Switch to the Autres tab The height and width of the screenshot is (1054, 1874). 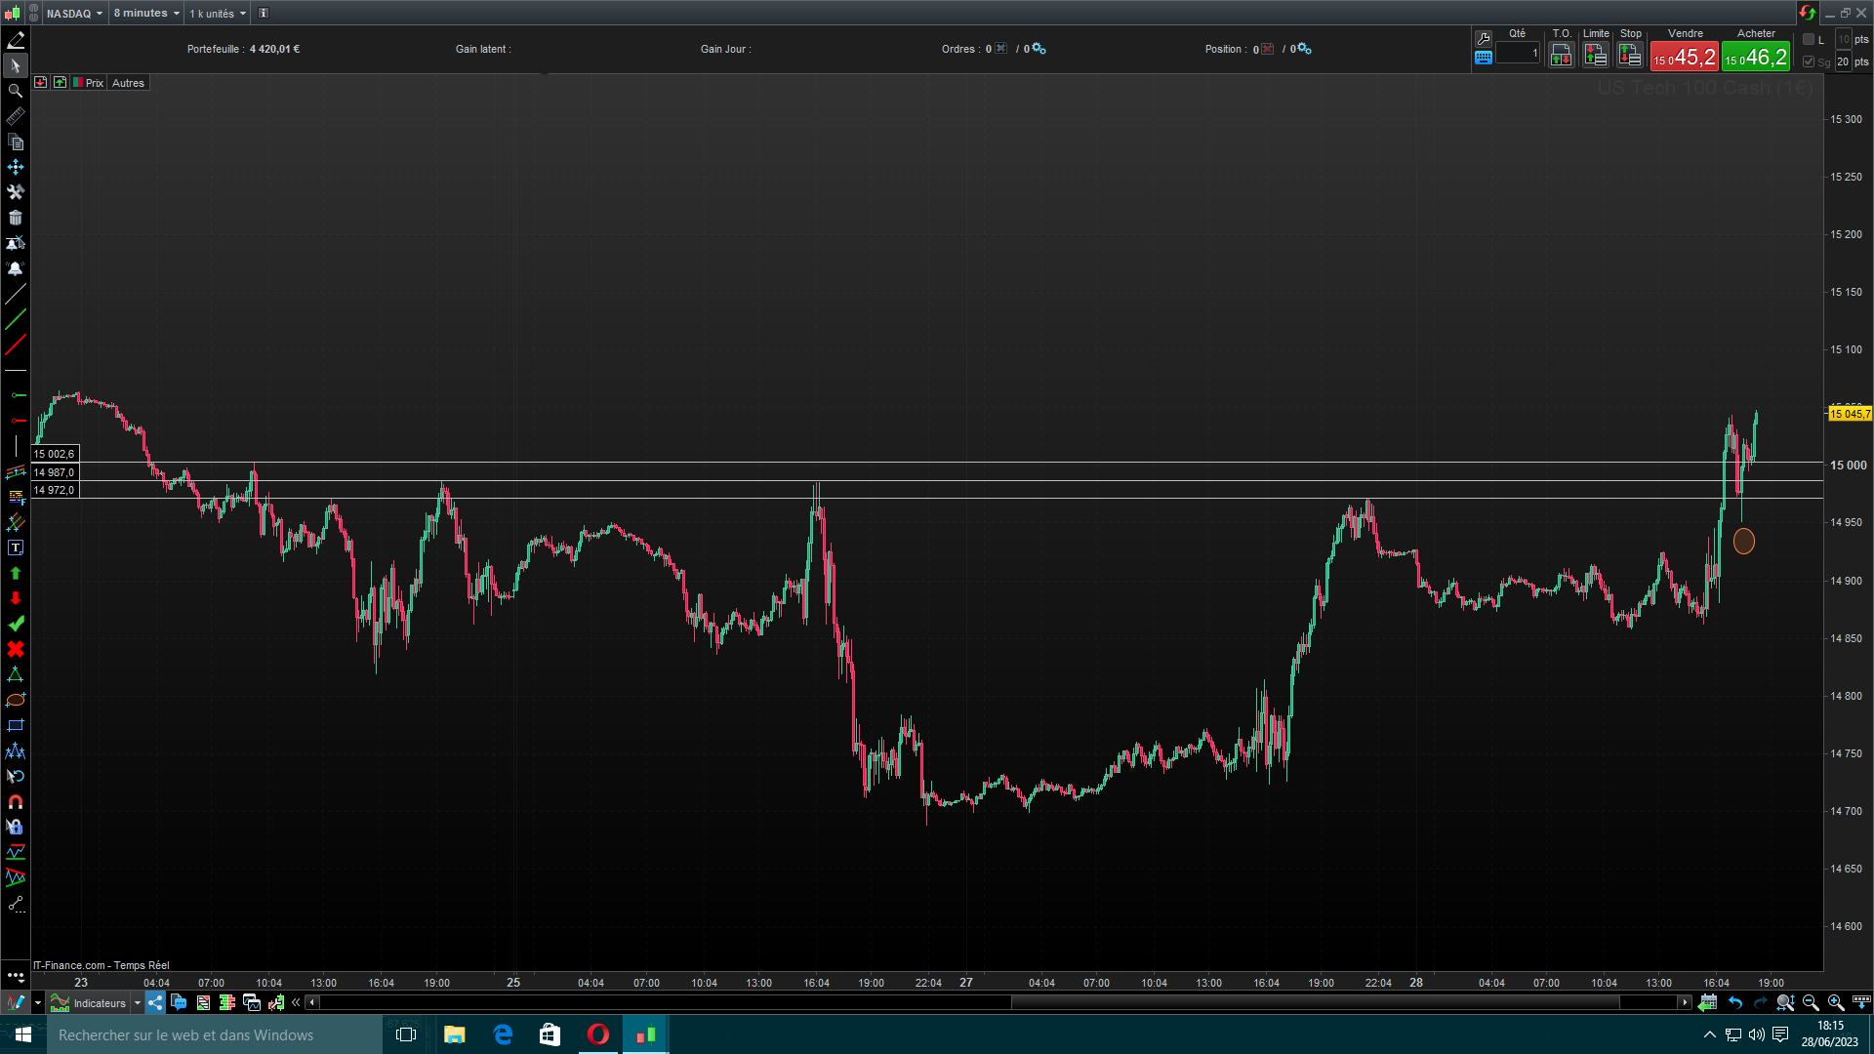coord(128,83)
